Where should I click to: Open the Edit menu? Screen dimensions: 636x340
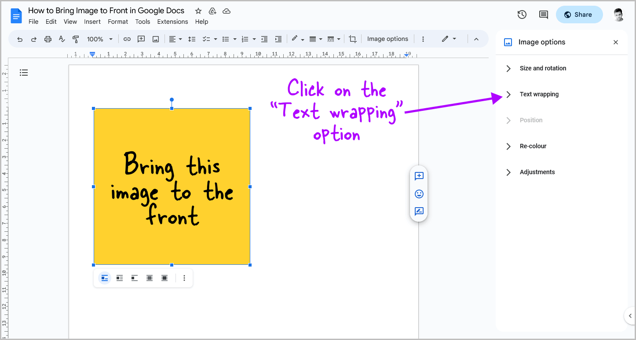(x=51, y=22)
